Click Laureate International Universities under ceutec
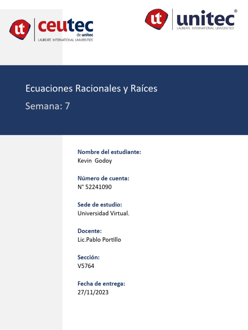Image resolution: width=248 pixels, height=330 pixels. [x=65, y=40]
